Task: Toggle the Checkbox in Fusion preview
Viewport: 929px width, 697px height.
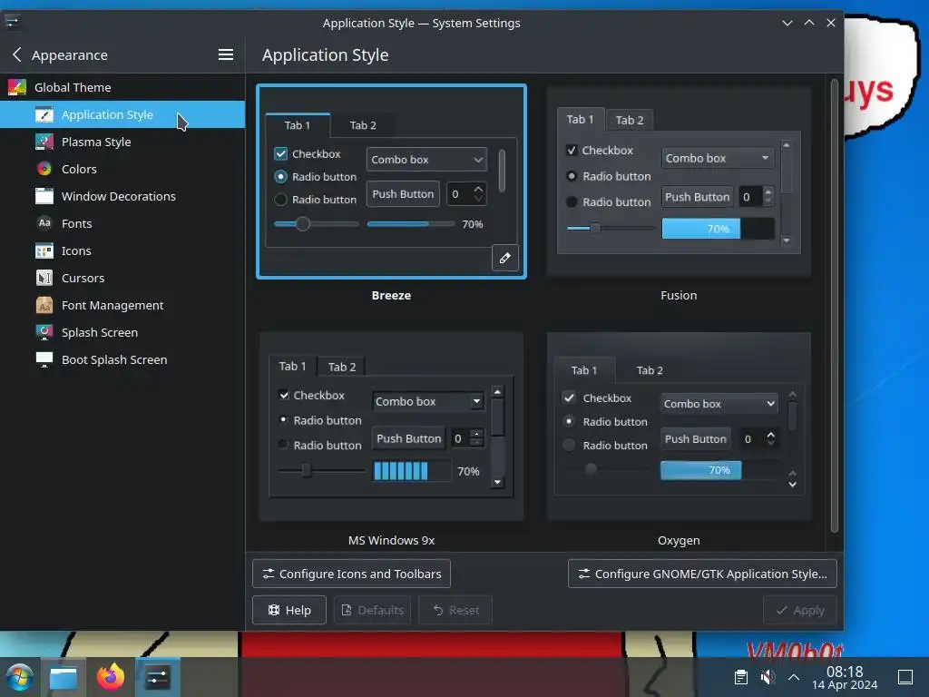Action: point(572,151)
